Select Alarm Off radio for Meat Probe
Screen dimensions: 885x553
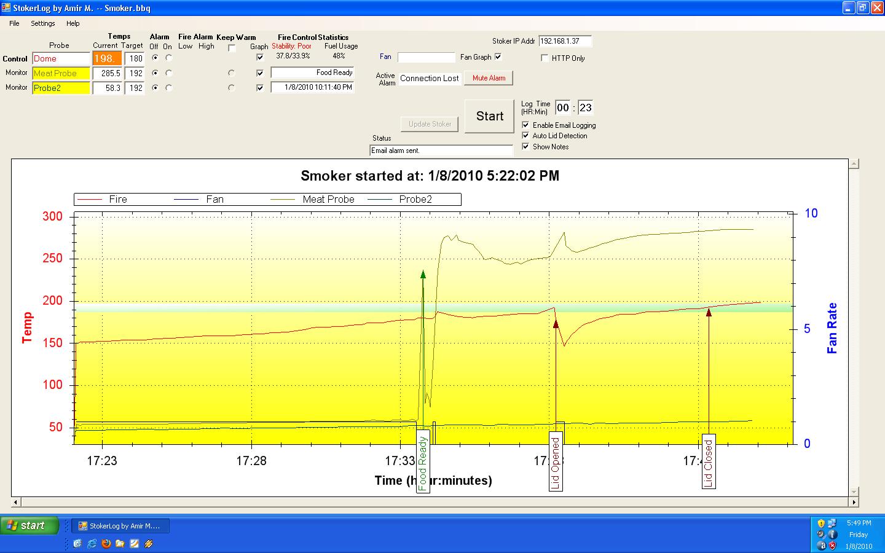155,73
